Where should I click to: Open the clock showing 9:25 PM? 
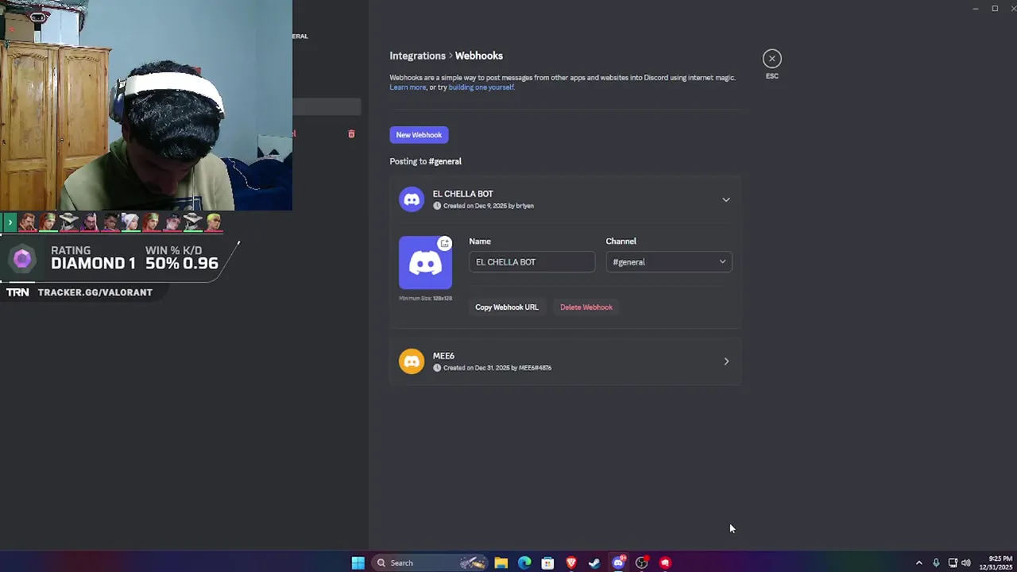pos(996,562)
